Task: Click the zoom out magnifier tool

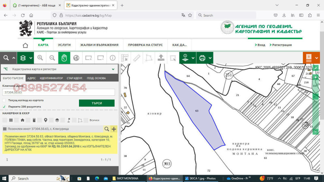Action: pyautogui.click(x=52, y=58)
